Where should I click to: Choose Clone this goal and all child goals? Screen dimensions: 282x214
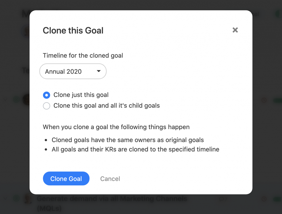pyautogui.click(x=46, y=106)
